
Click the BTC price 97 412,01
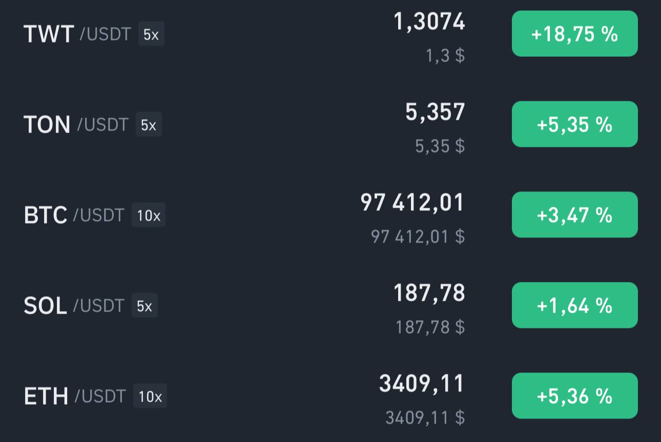[x=413, y=202]
